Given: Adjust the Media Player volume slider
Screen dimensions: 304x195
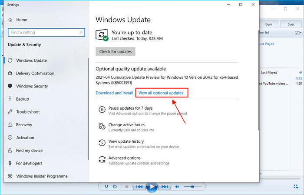Looking at the screenshot, I should (x=193, y=187).
